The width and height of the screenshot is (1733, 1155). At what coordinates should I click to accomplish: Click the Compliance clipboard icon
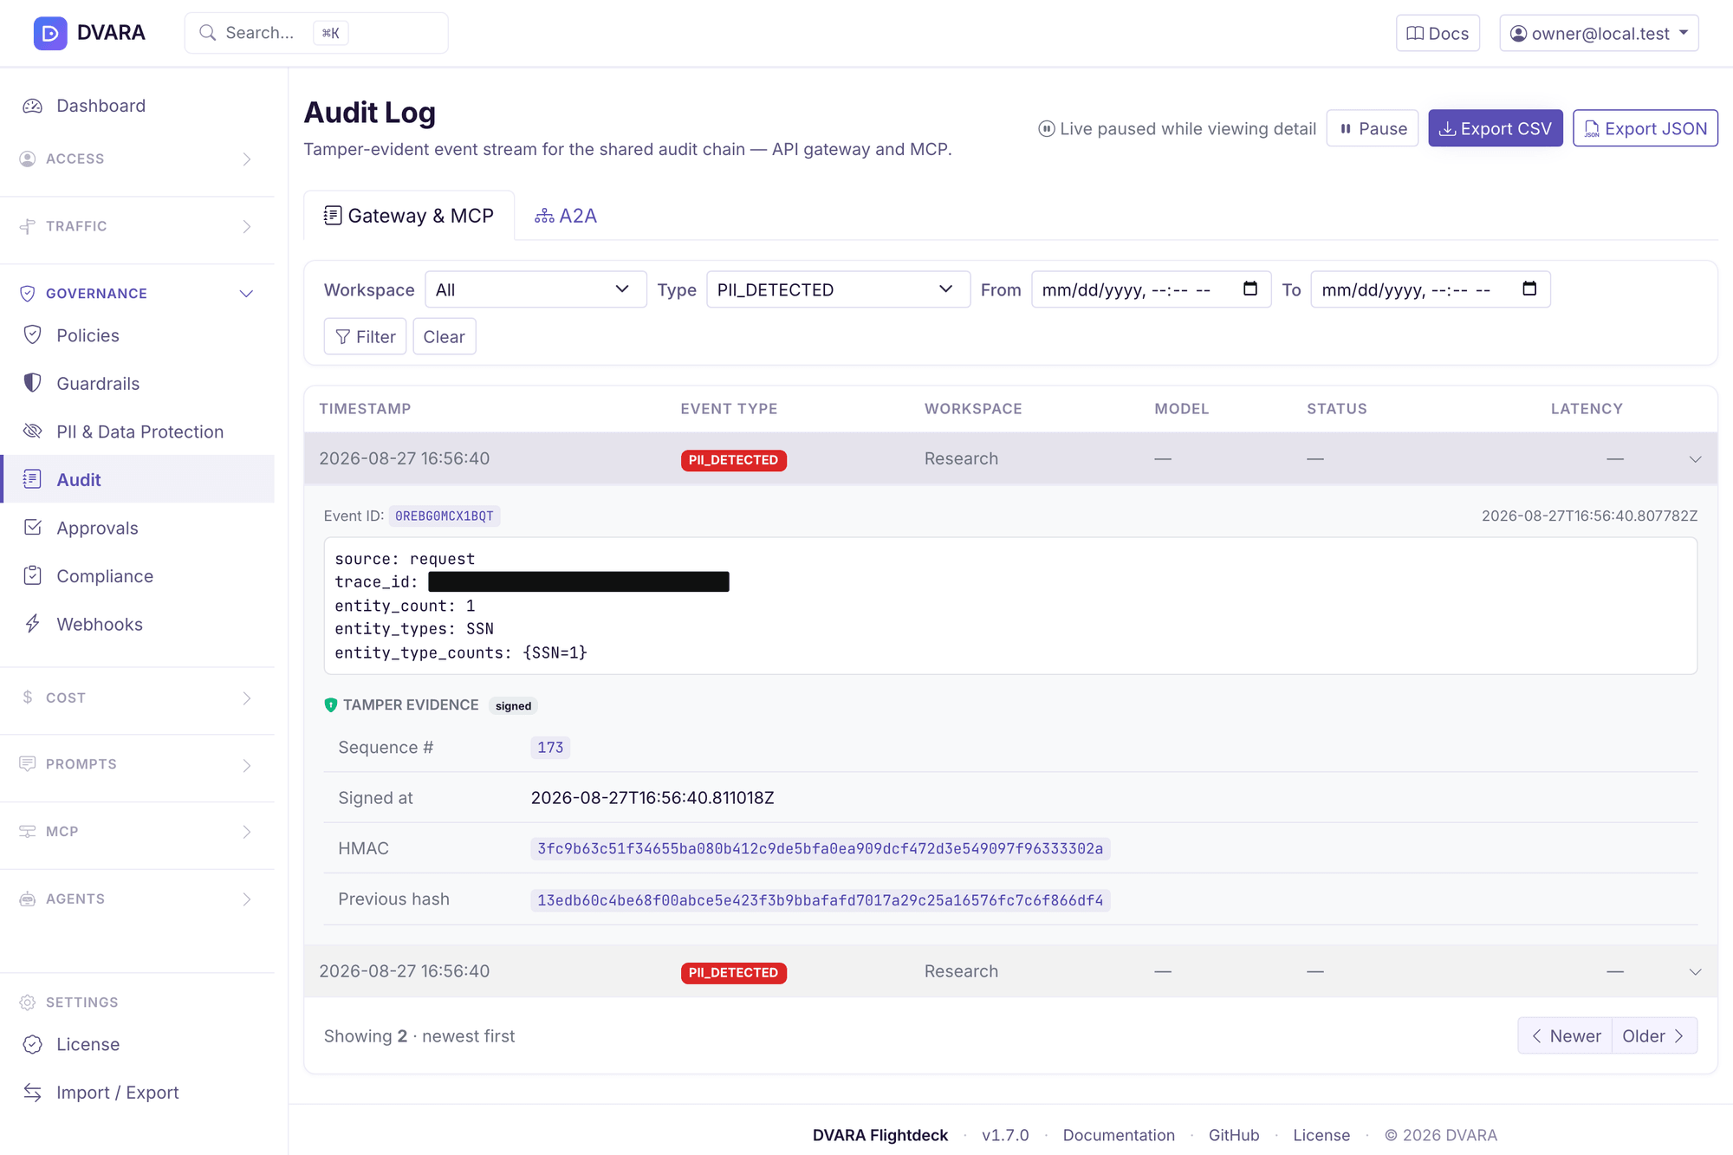33,575
